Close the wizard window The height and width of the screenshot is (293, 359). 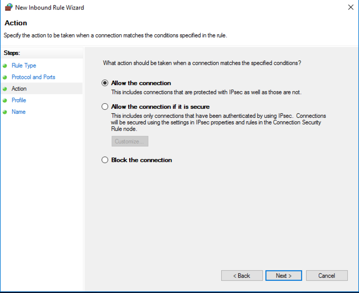click(x=350, y=8)
